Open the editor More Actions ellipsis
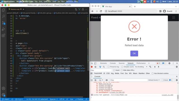This screenshot has height=101, width=179. (x=86, y=9)
